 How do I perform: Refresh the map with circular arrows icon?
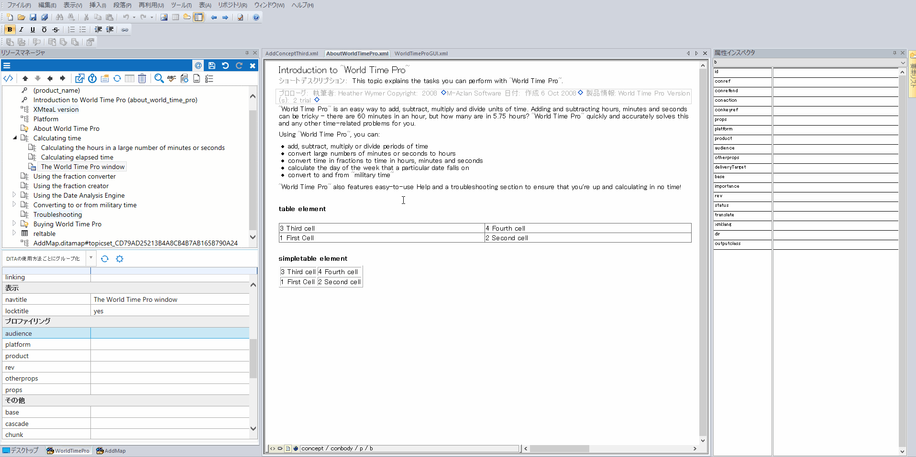(117, 78)
